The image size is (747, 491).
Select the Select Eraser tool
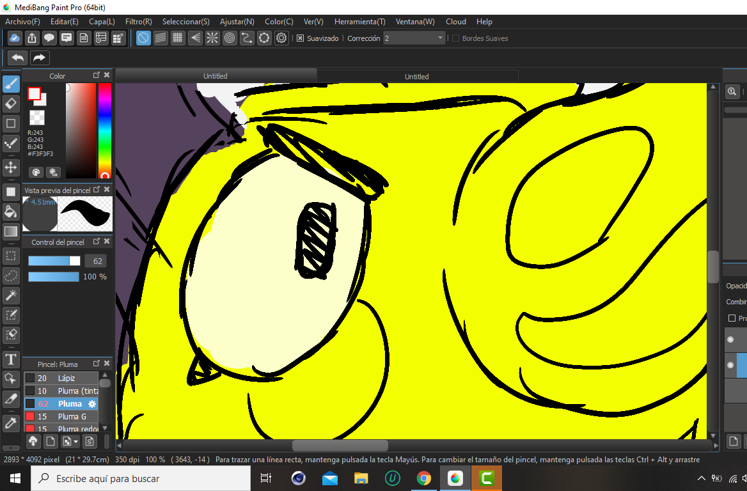(11, 335)
